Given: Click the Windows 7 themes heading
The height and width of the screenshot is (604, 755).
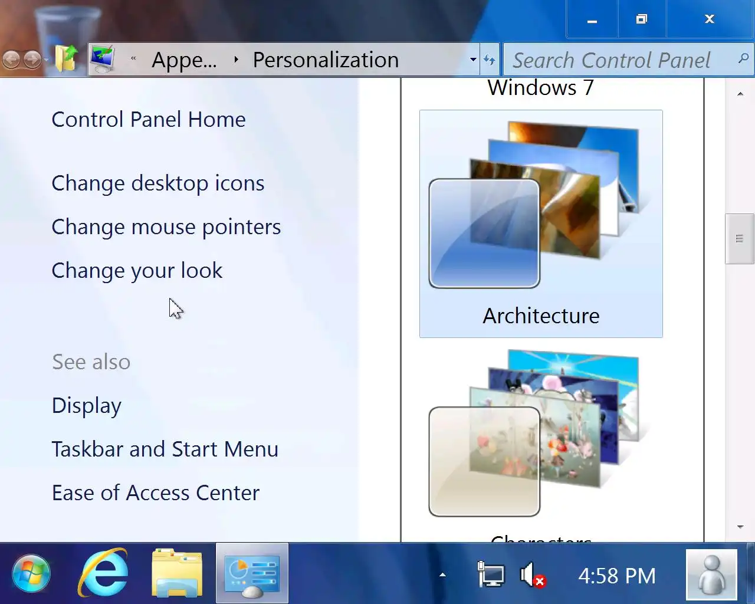Looking at the screenshot, I should pos(541,88).
